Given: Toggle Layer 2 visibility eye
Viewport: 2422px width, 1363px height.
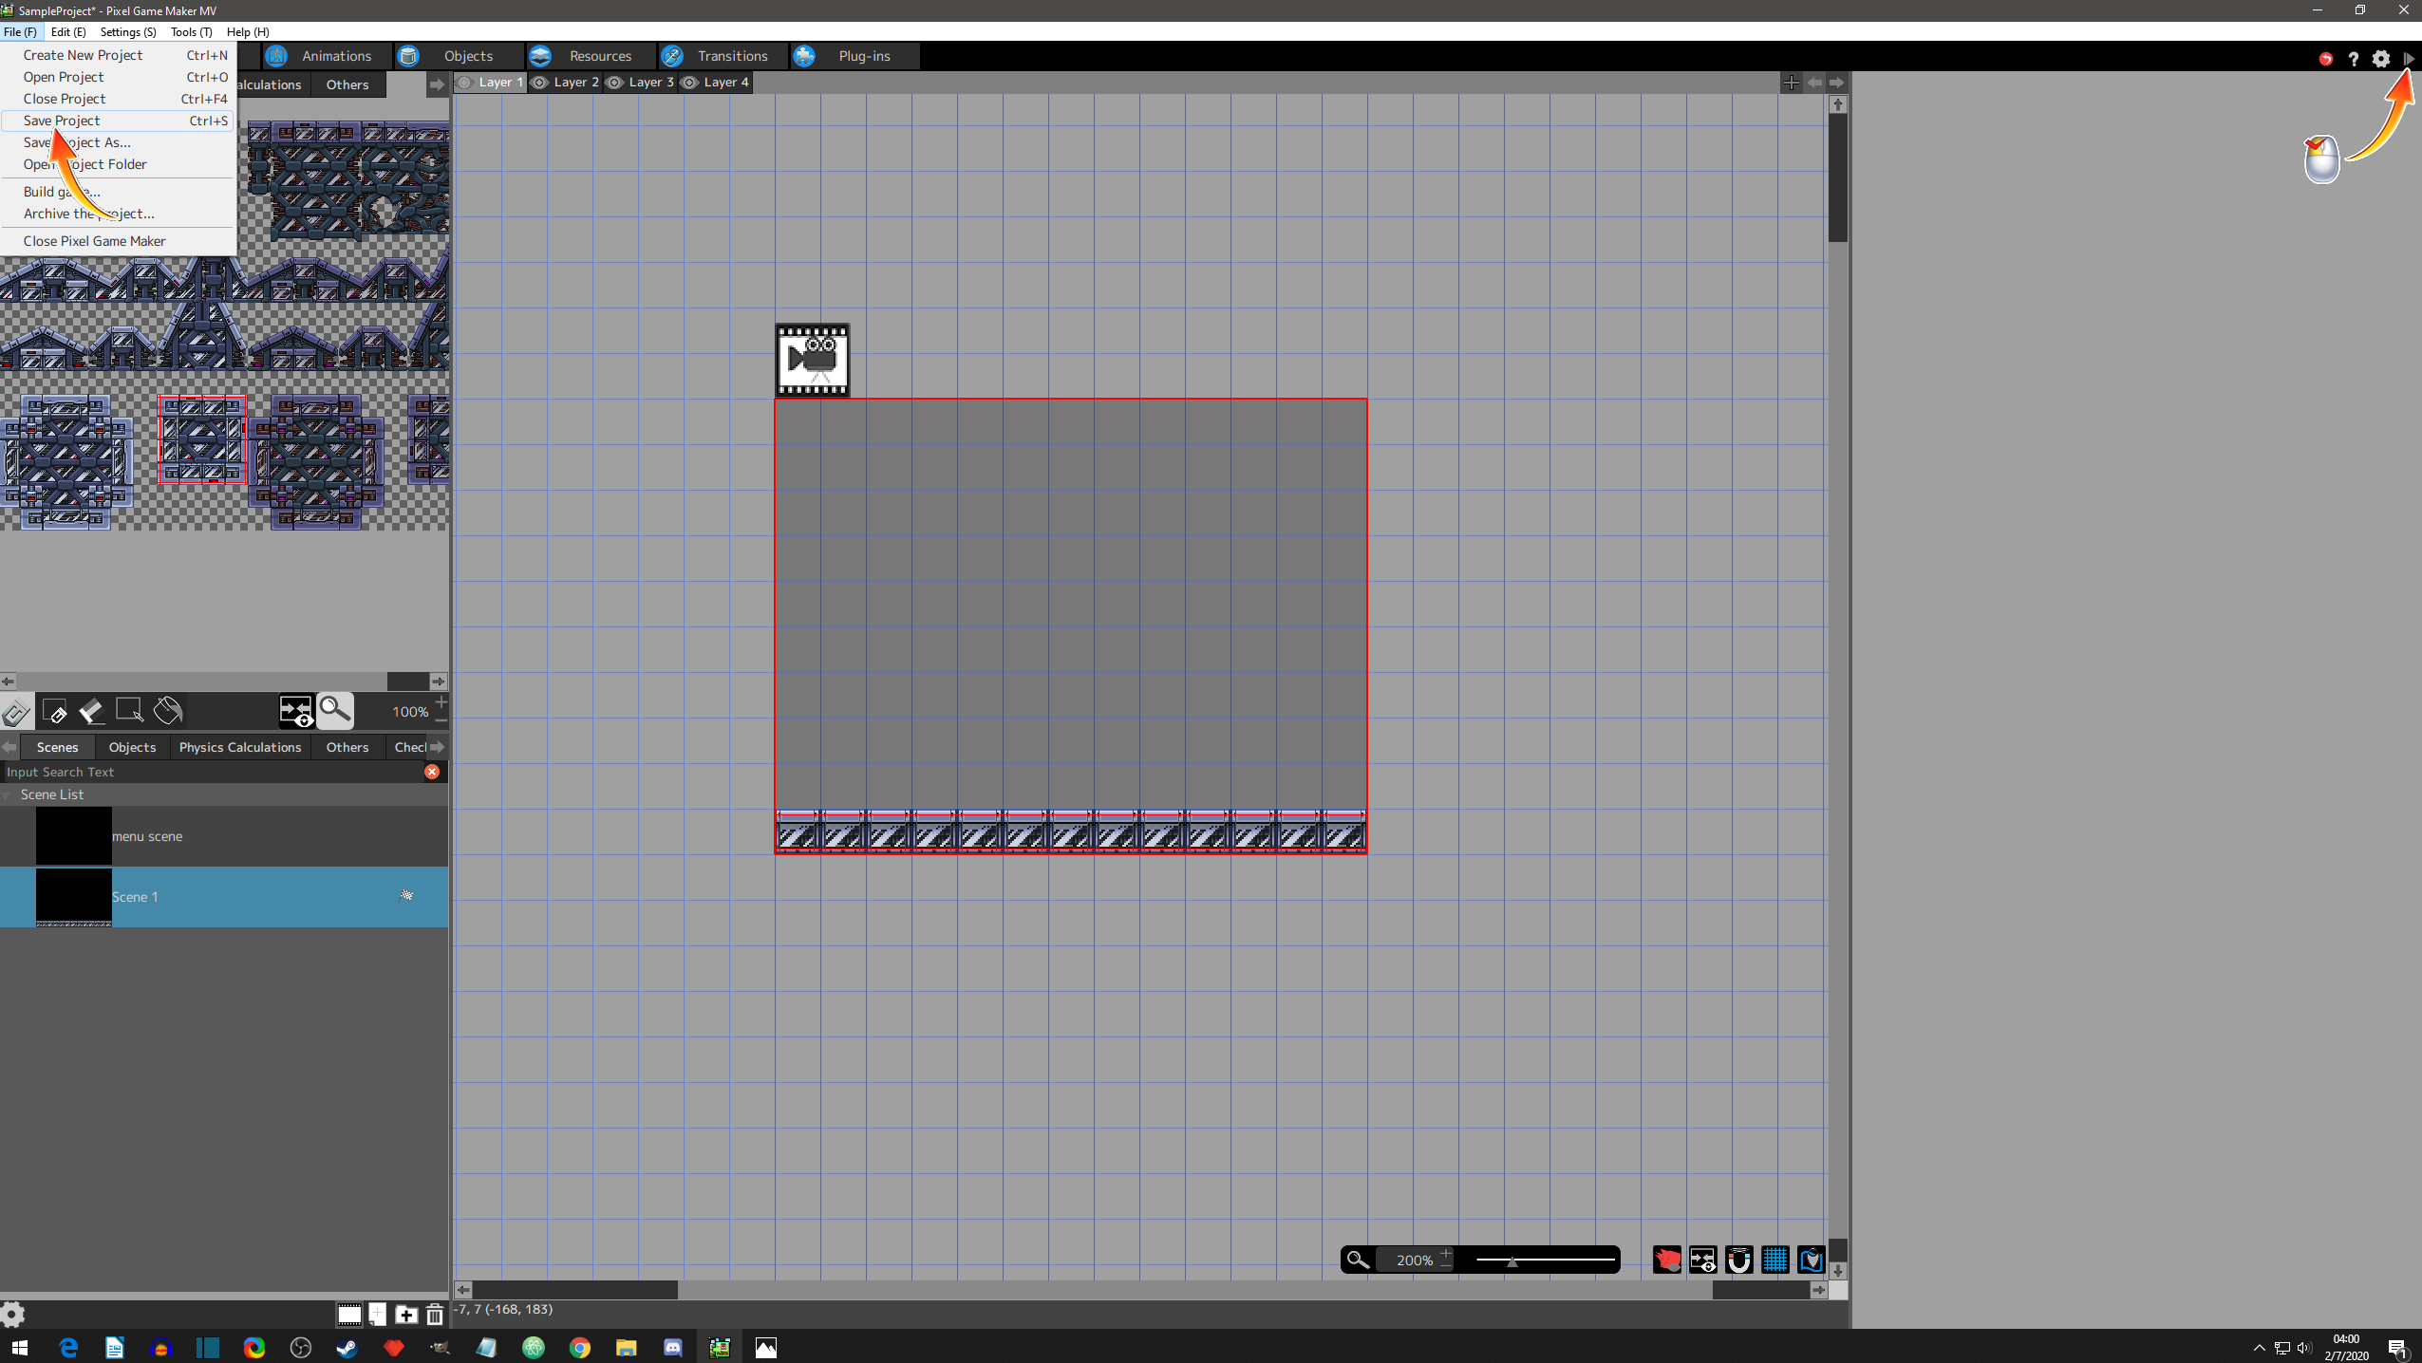Looking at the screenshot, I should 539,83.
